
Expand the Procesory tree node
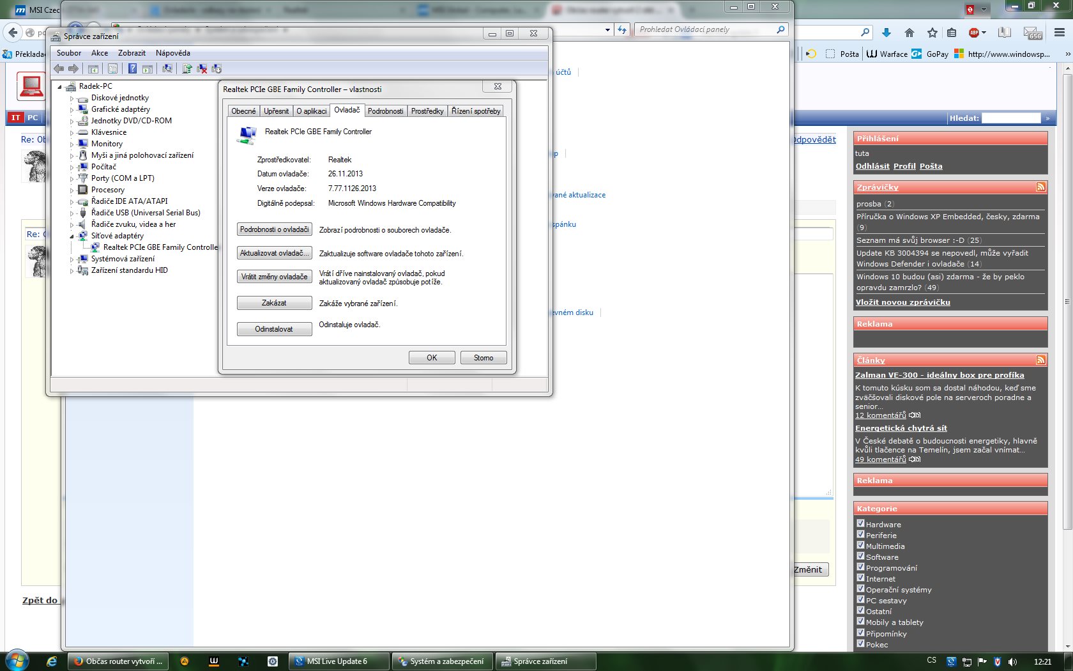click(x=72, y=190)
